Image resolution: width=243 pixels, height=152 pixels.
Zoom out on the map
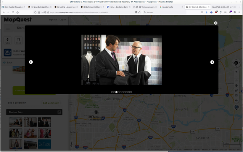tap(236, 76)
